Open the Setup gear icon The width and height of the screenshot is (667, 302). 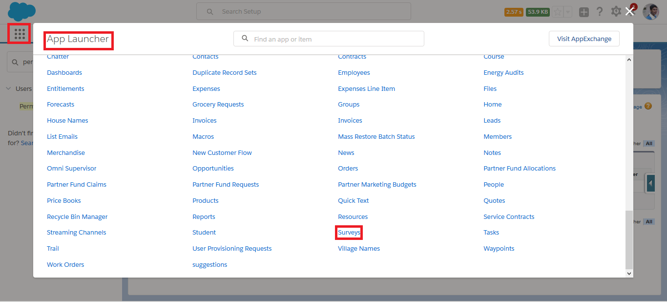coord(616,11)
